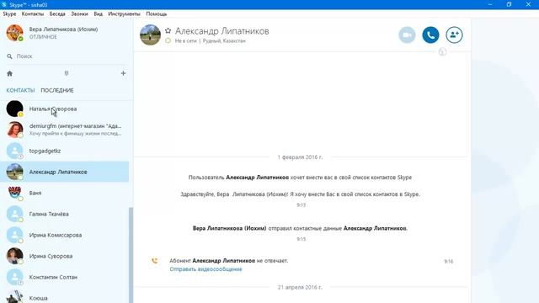This screenshot has height=303, width=539.
Task: Click the Поиск search field
Action: (x=67, y=56)
